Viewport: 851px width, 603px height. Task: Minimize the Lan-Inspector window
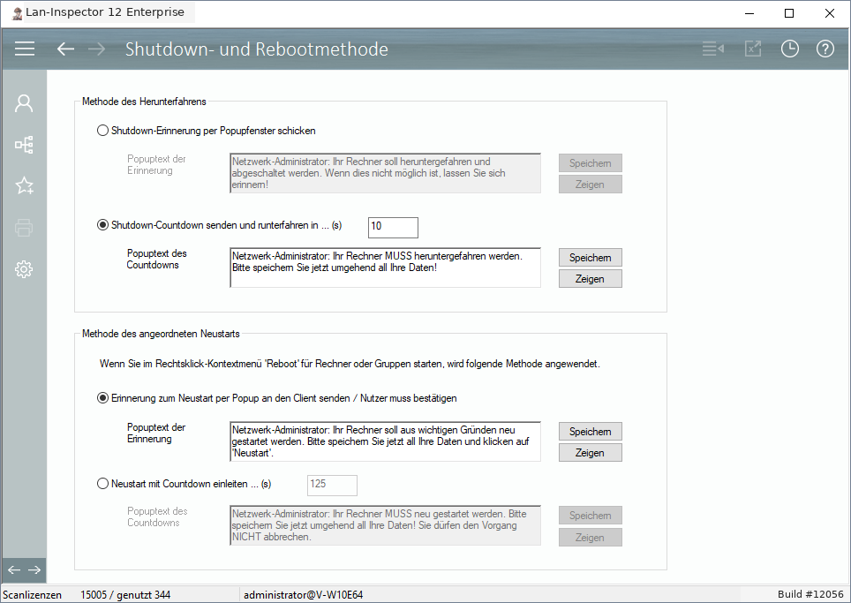(750, 13)
